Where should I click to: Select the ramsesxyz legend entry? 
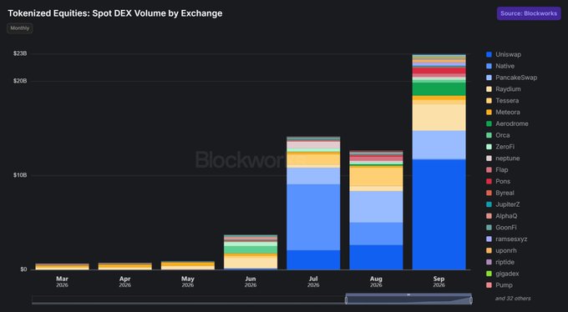507,239
